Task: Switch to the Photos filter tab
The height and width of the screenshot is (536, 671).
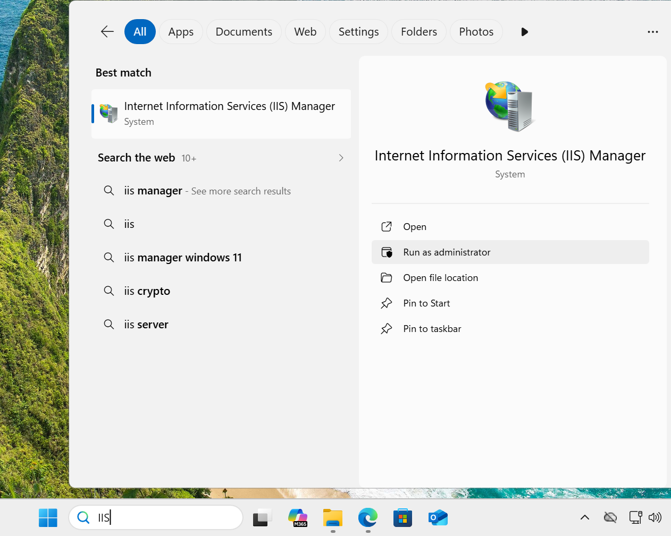Action: [476, 32]
